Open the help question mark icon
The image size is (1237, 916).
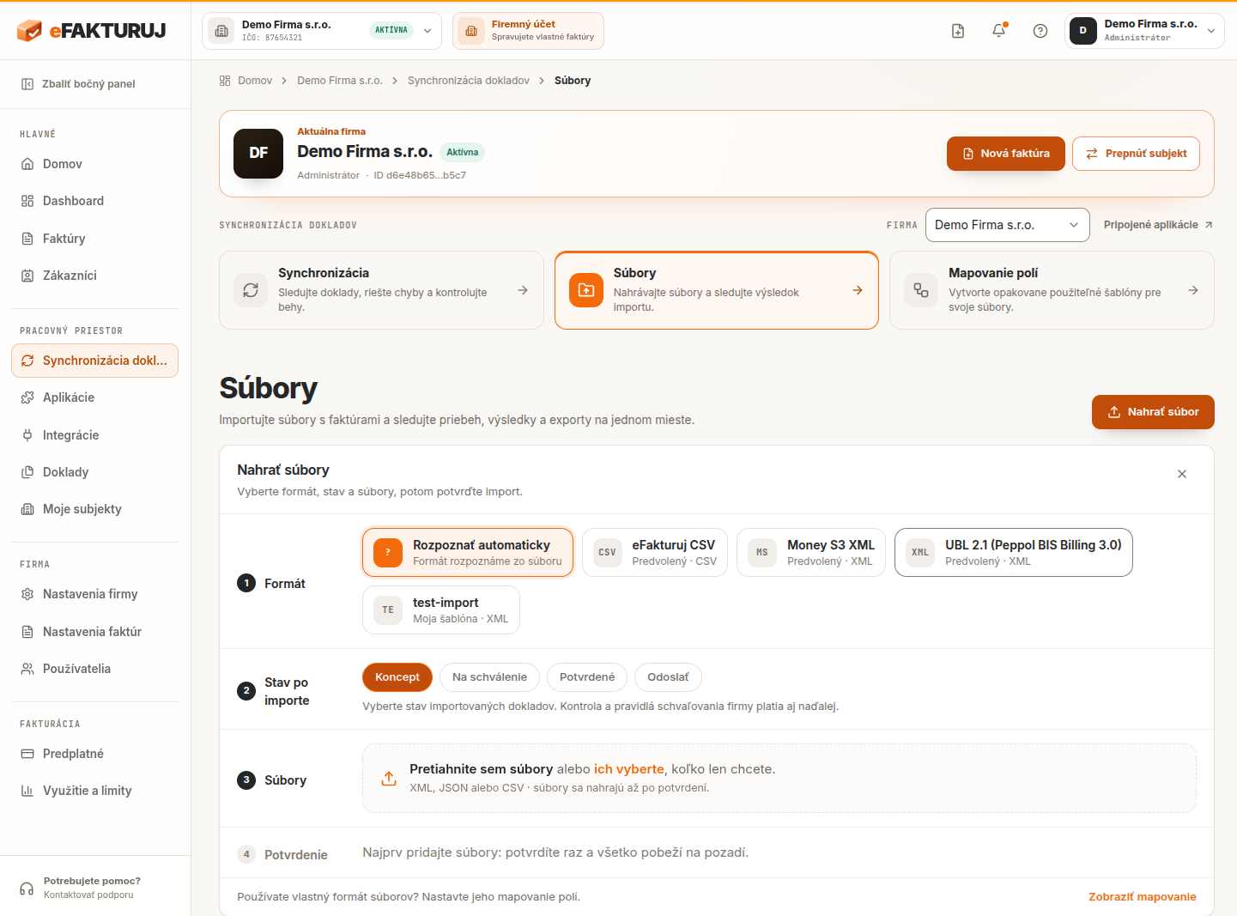pos(1040,31)
